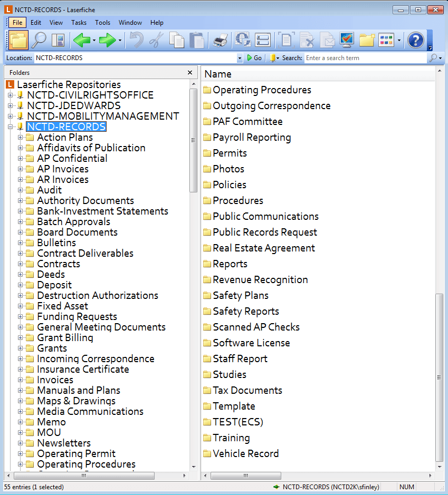Click the Folders pane vertical scrollbar thumb
The width and height of the screenshot is (448, 495).
pyautogui.click(x=193, y=140)
